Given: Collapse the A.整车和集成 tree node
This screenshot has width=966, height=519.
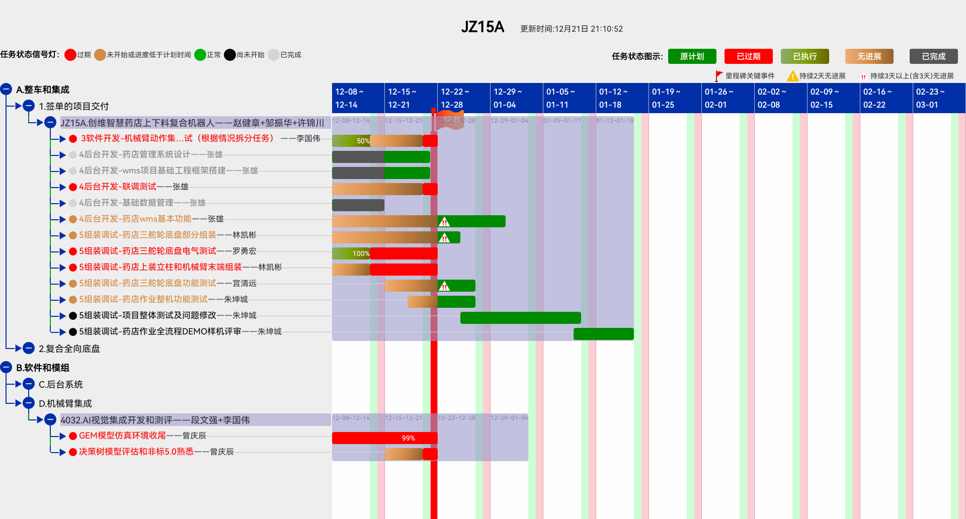Looking at the screenshot, I should pos(6,90).
